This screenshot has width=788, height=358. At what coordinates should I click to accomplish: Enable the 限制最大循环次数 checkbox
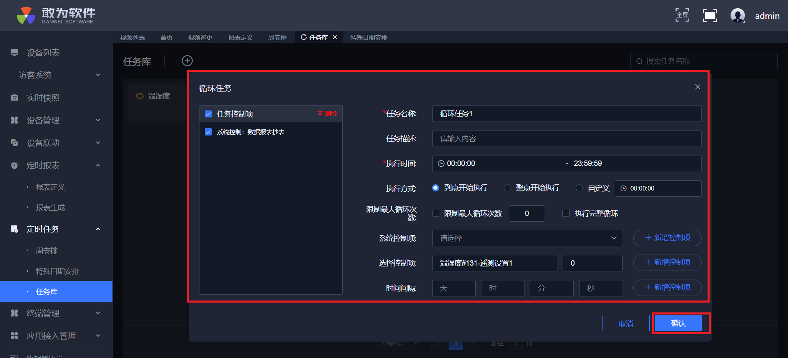point(436,213)
